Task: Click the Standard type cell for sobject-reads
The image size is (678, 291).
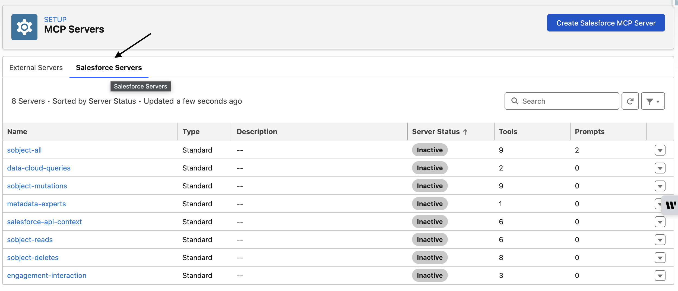Action: point(197,239)
